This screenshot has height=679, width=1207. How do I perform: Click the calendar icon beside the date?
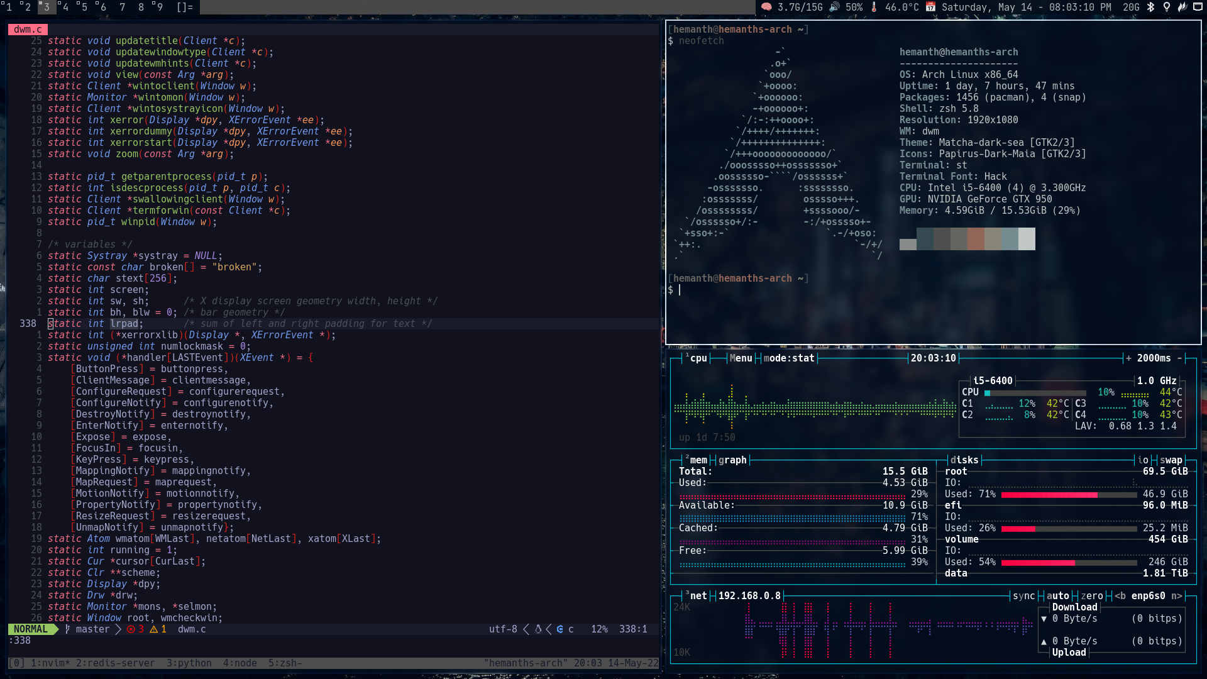(x=930, y=7)
